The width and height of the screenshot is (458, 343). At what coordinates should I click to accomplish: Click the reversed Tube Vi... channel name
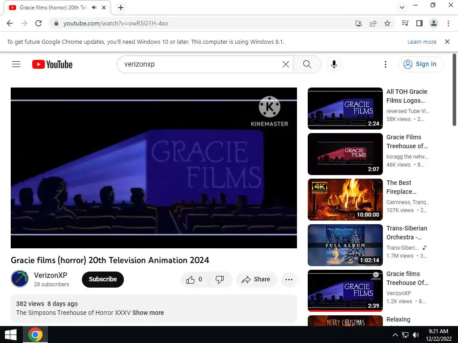408,111
